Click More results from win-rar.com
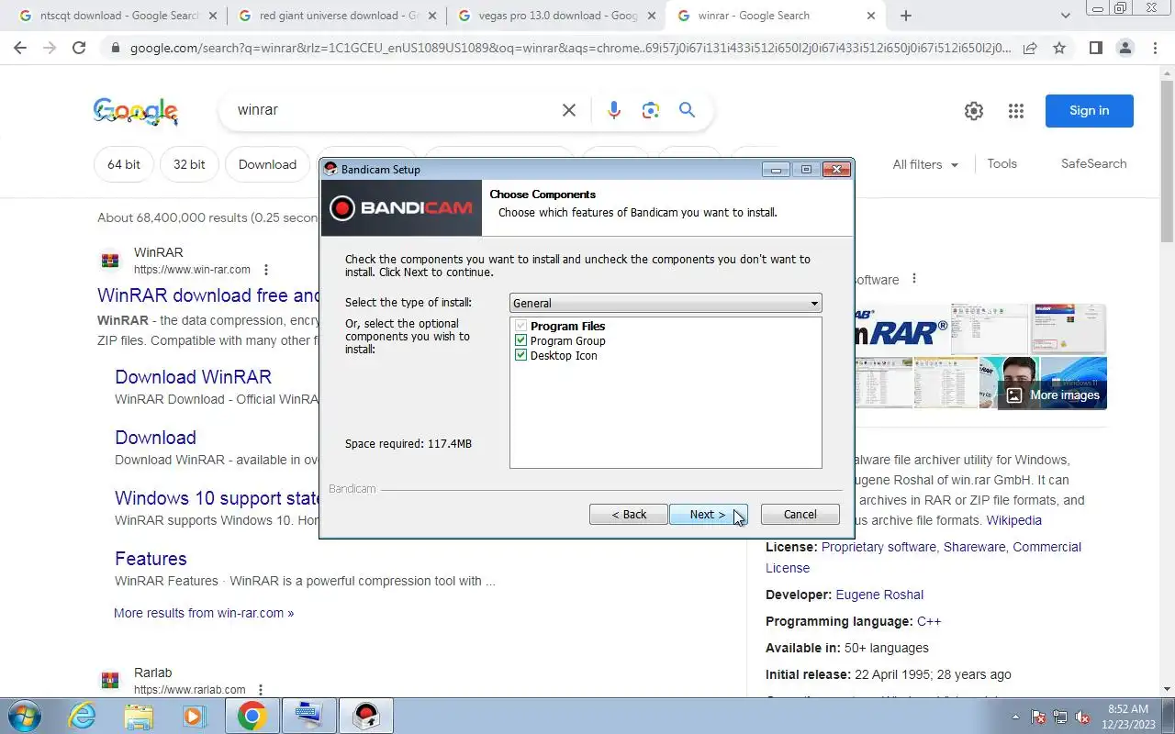Screen dimensions: 1175x734 coord(204,613)
